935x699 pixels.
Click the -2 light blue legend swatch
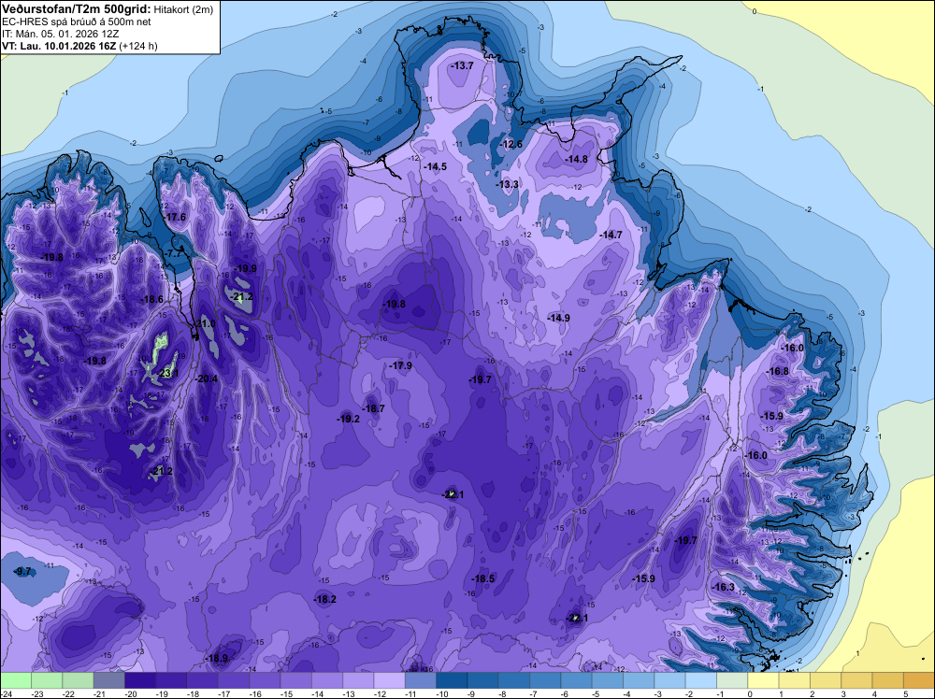pos(700,680)
